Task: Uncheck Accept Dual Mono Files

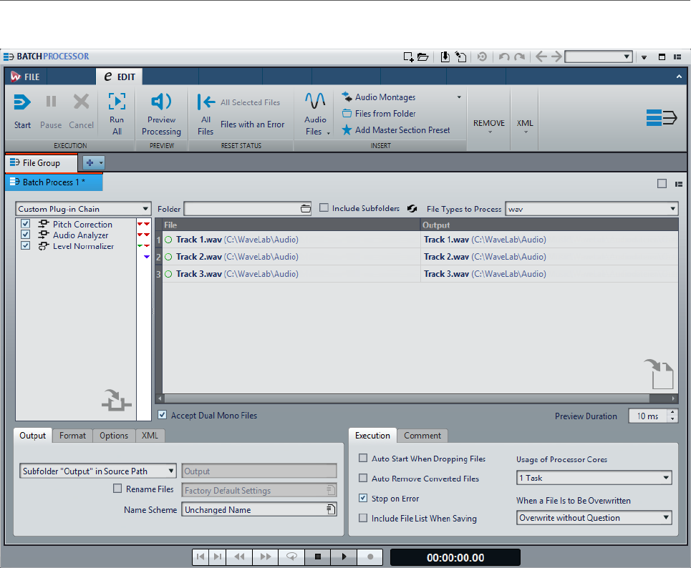Action: point(162,415)
